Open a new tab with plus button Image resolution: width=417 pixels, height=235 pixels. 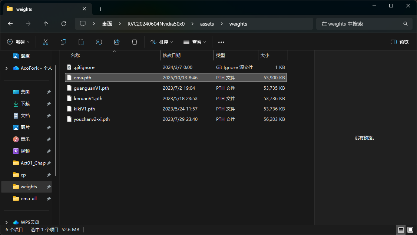click(100, 9)
